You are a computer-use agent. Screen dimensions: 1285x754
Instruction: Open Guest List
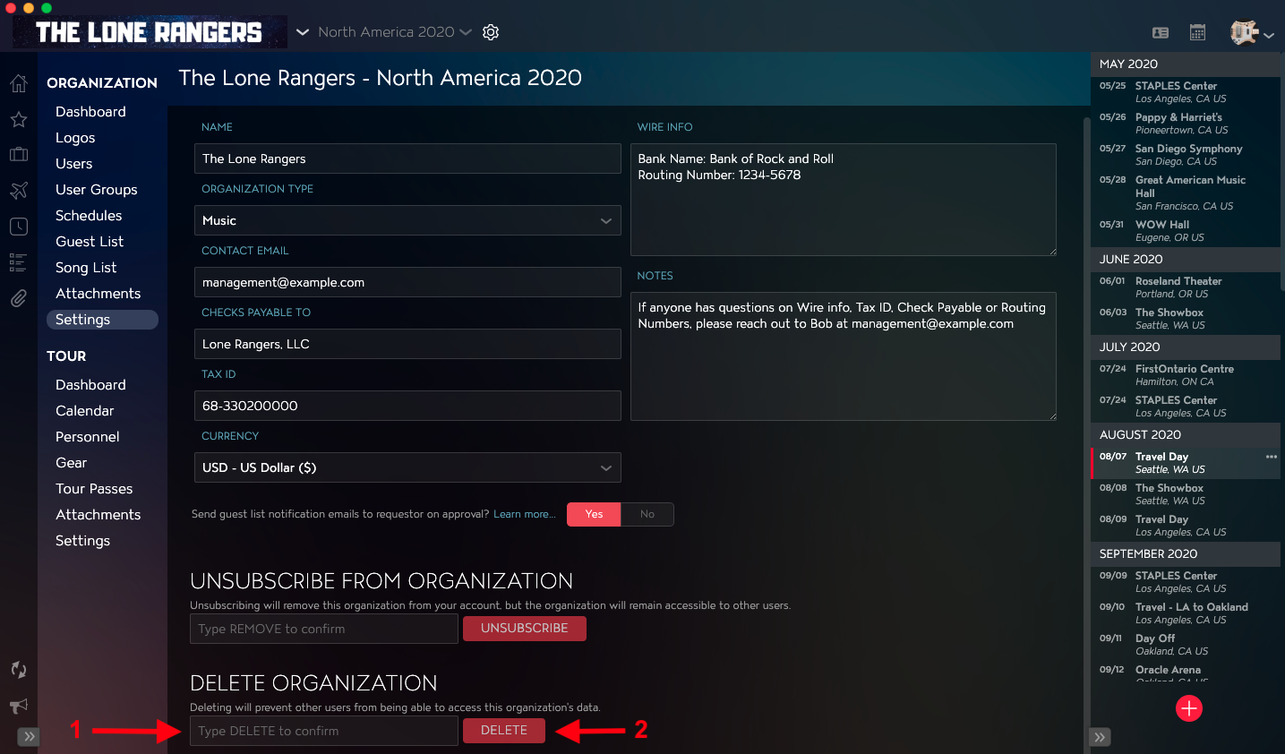tap(90, 242)
